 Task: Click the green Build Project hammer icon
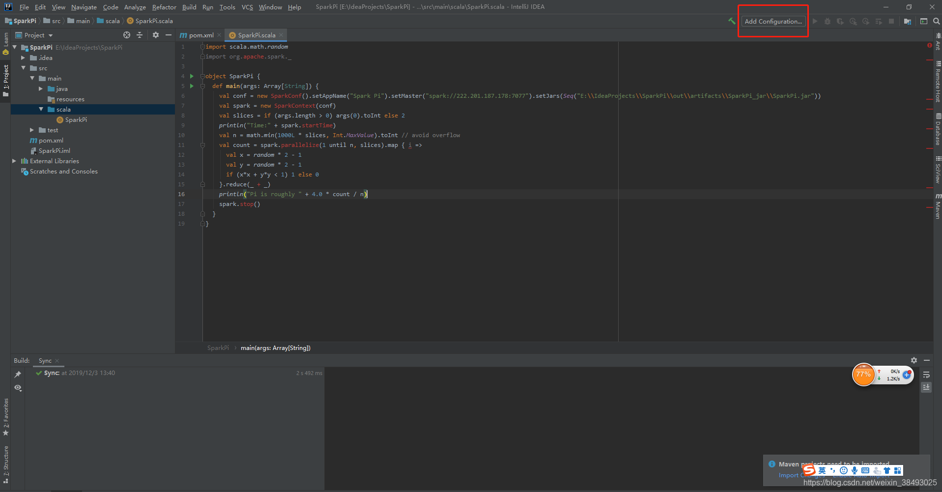[732, 21]
